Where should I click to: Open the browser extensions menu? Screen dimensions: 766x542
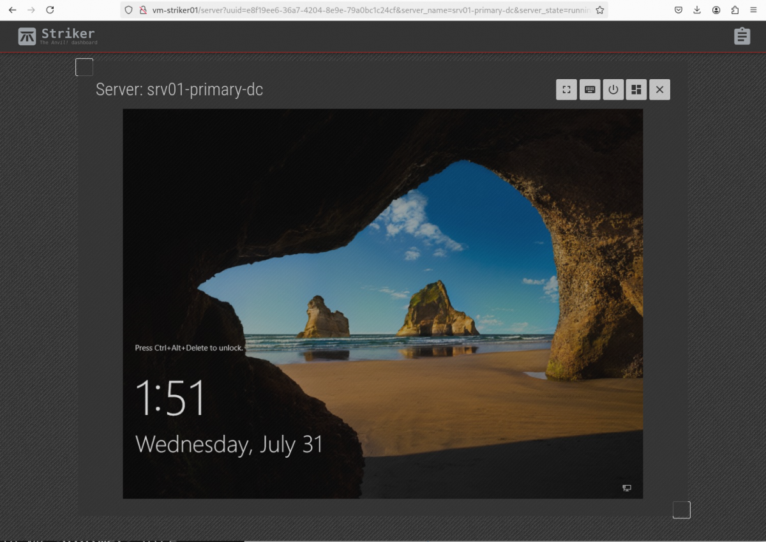click(735, 10)
